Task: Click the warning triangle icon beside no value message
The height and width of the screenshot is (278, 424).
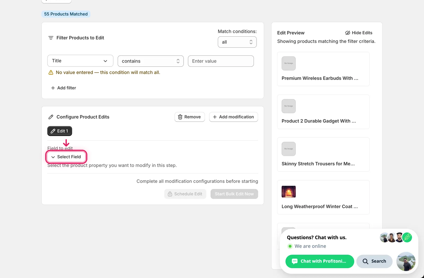Action: pos(51,72)
